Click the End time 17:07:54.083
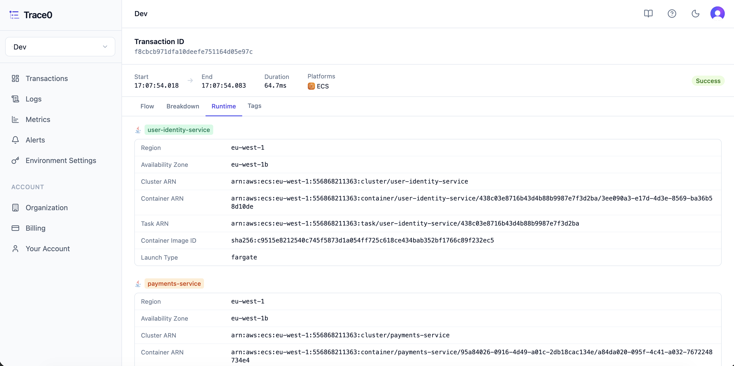This screenshot has height=366, width=734. 224,86
